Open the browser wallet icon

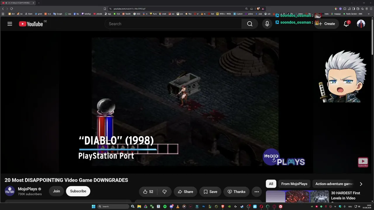pos(358,9)
